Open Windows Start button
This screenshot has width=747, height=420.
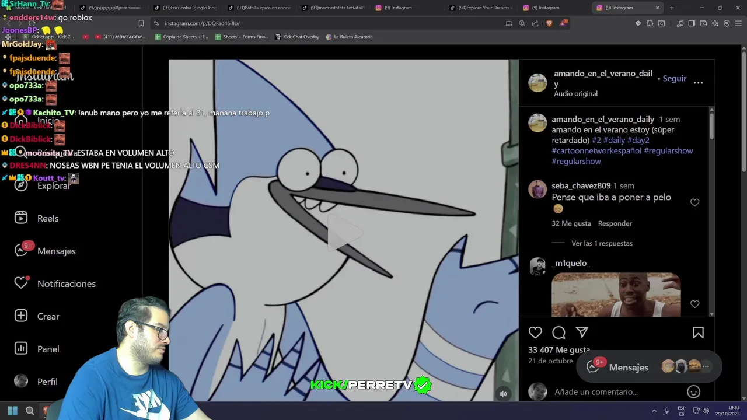click(x=12, y=411)
